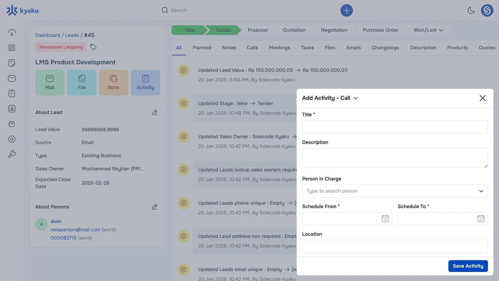Viewport: 499px width, 281px height.
Task: Click the Penunjukan Langsung tag label
Action: (x=61, y=47)
